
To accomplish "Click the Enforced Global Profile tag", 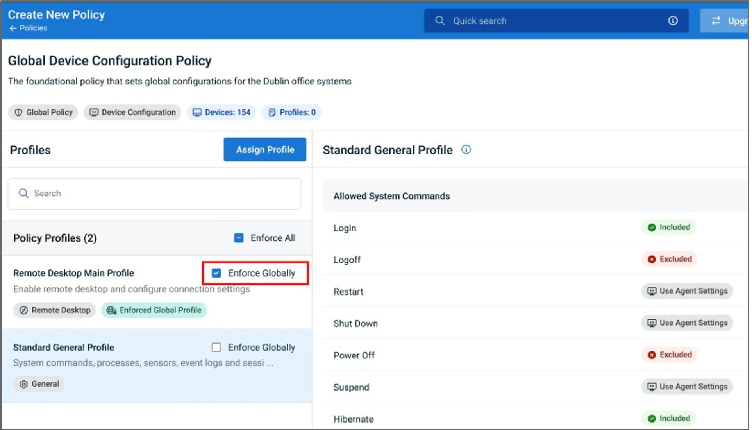I will [154, 310].
